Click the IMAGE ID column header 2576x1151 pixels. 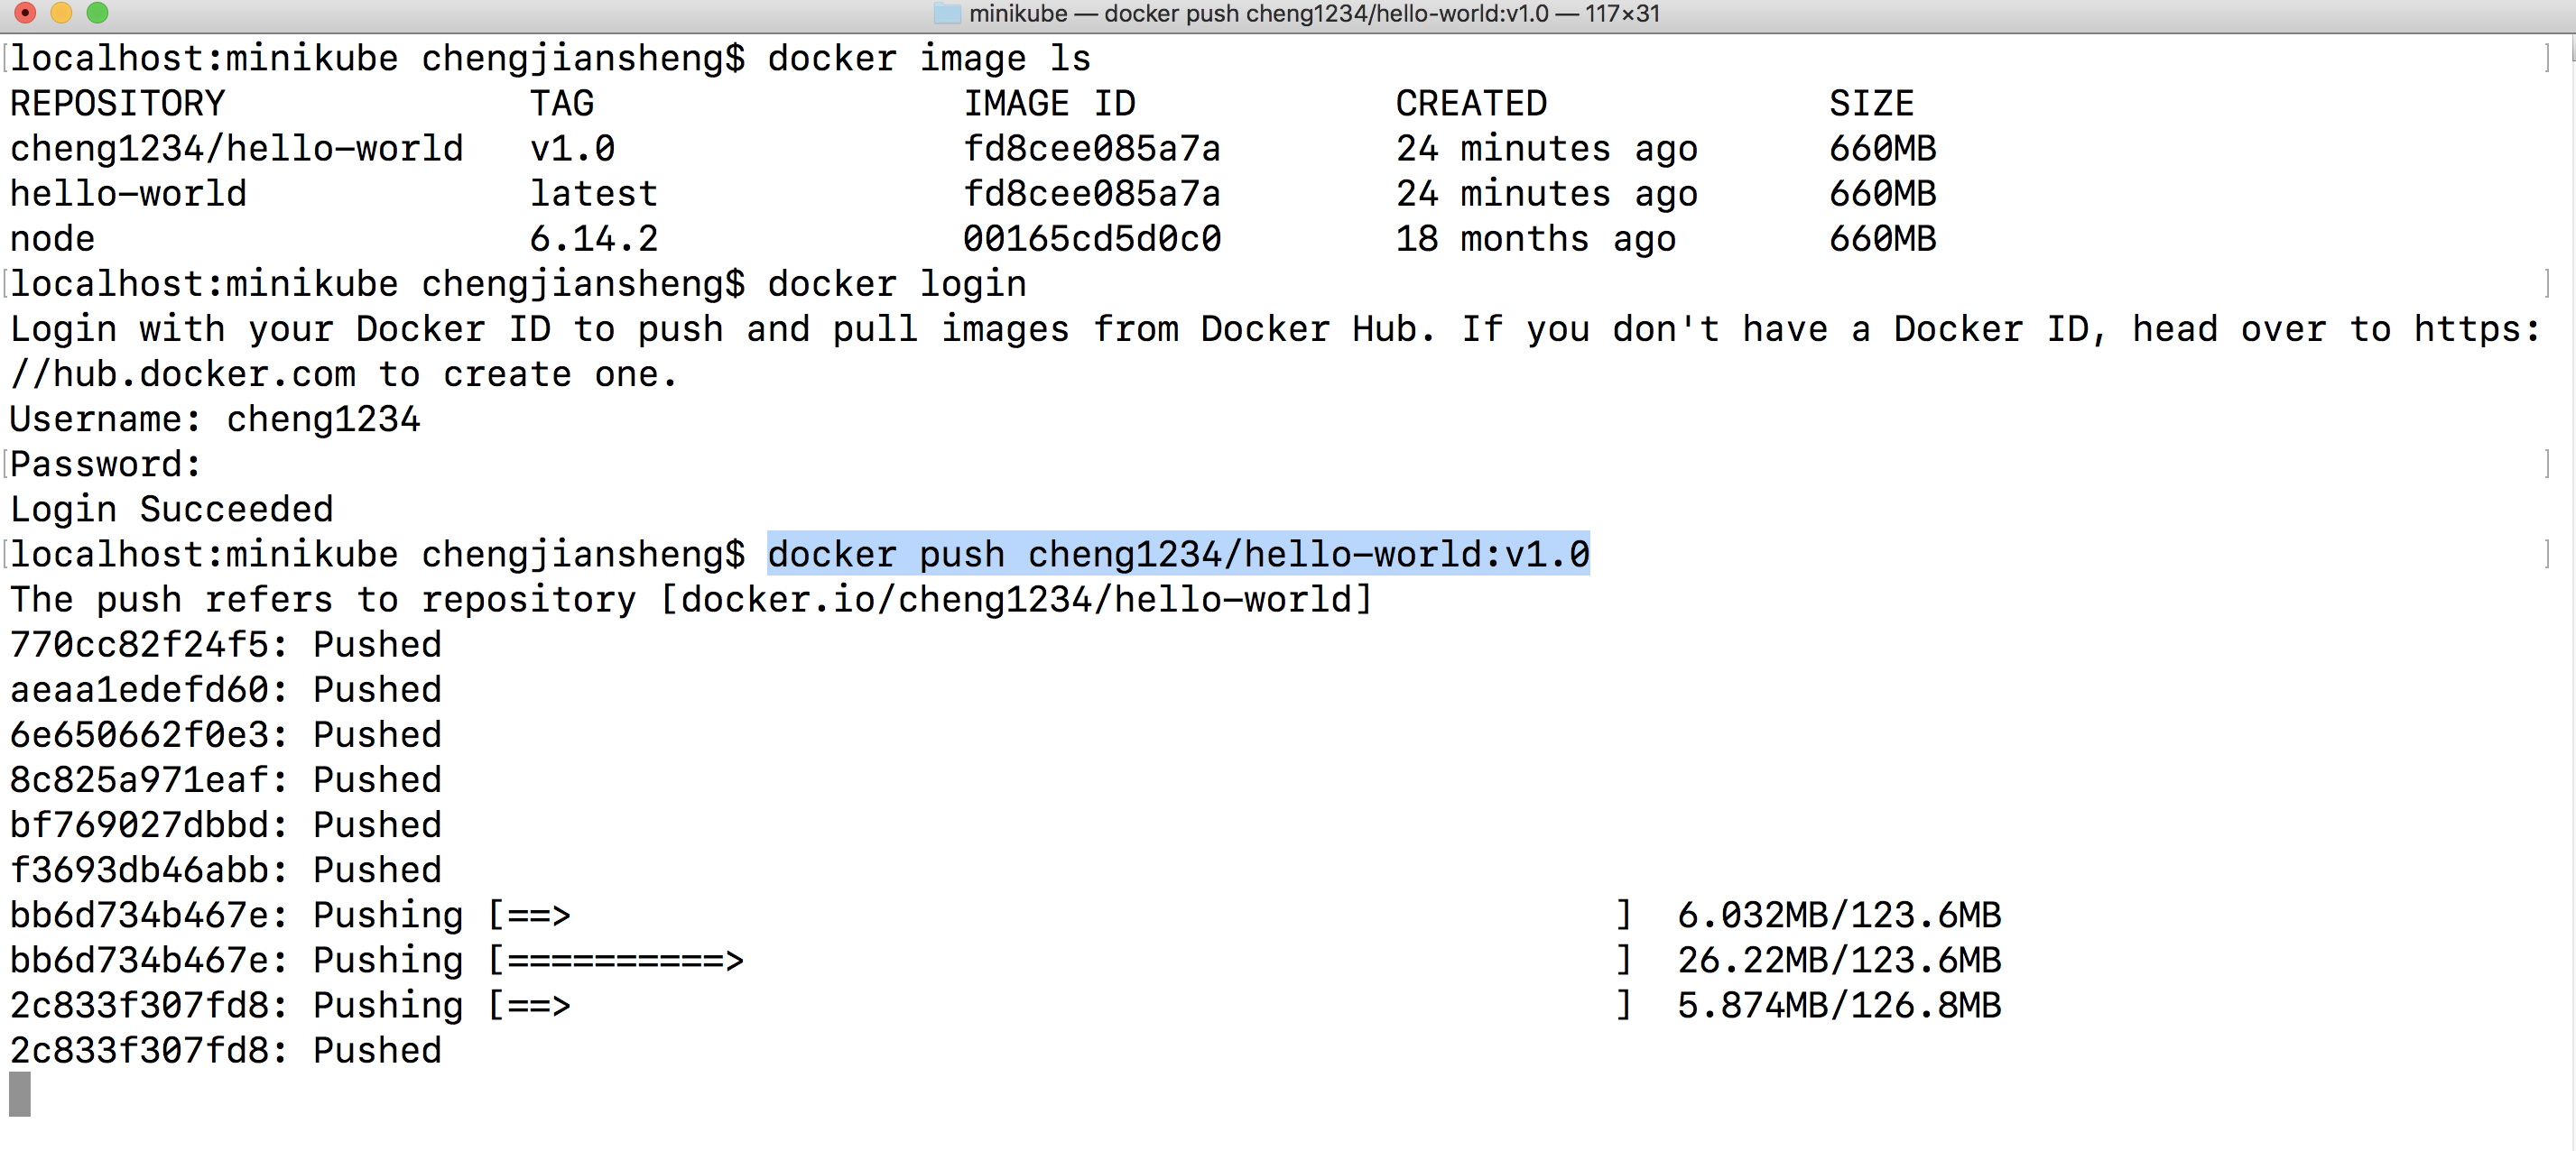pos(1049,104)
